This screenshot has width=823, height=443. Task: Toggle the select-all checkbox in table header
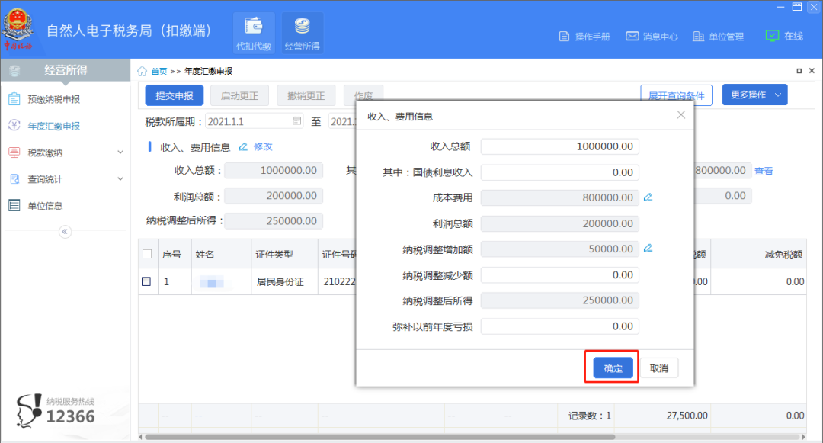pyautogui.click(x=146, y=255)
